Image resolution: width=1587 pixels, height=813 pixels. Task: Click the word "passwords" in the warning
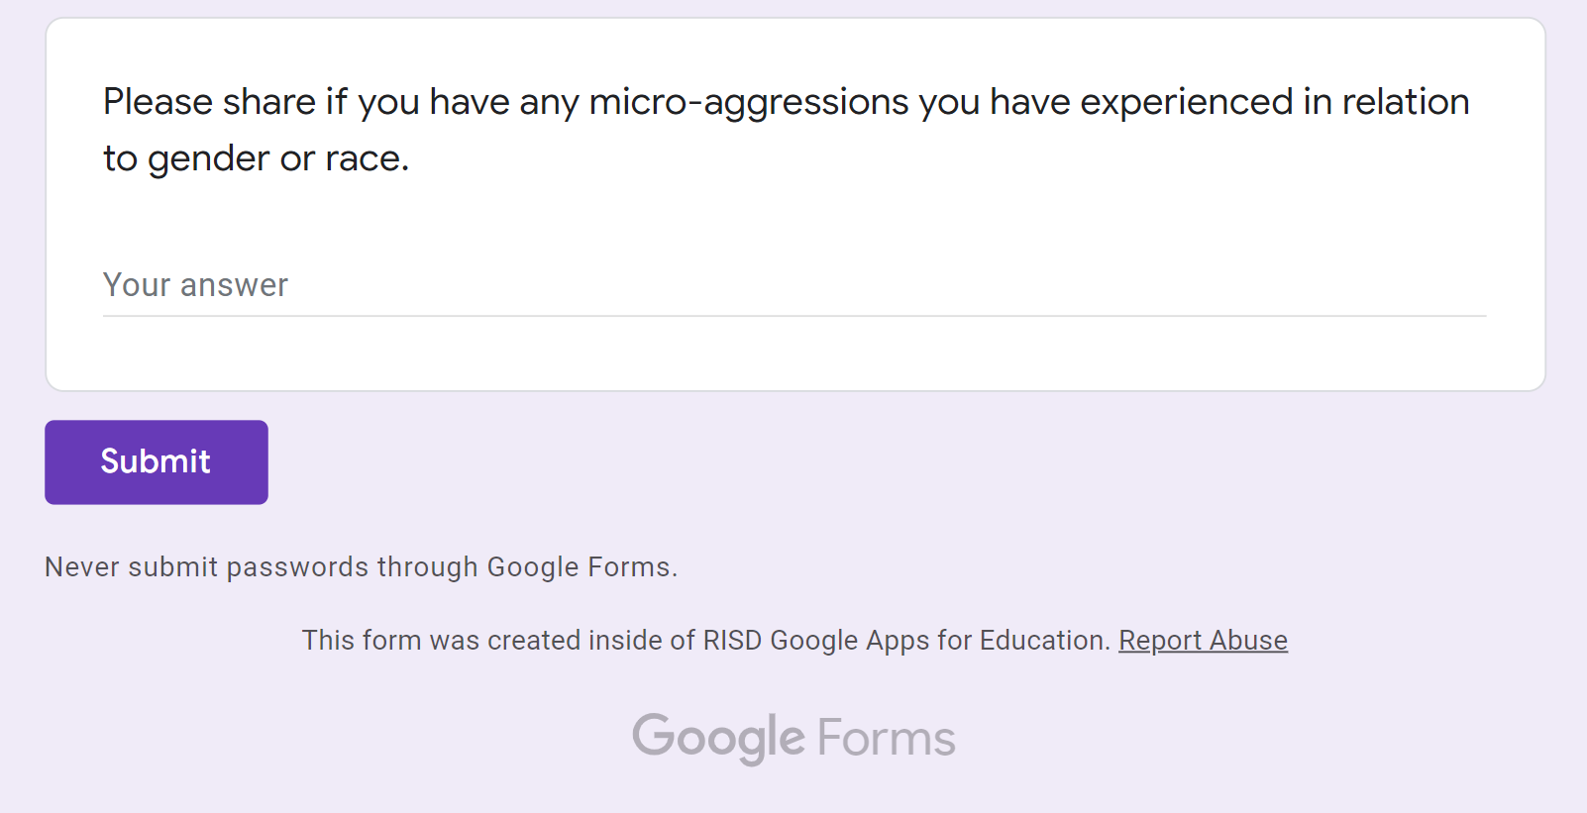point(297,567)
